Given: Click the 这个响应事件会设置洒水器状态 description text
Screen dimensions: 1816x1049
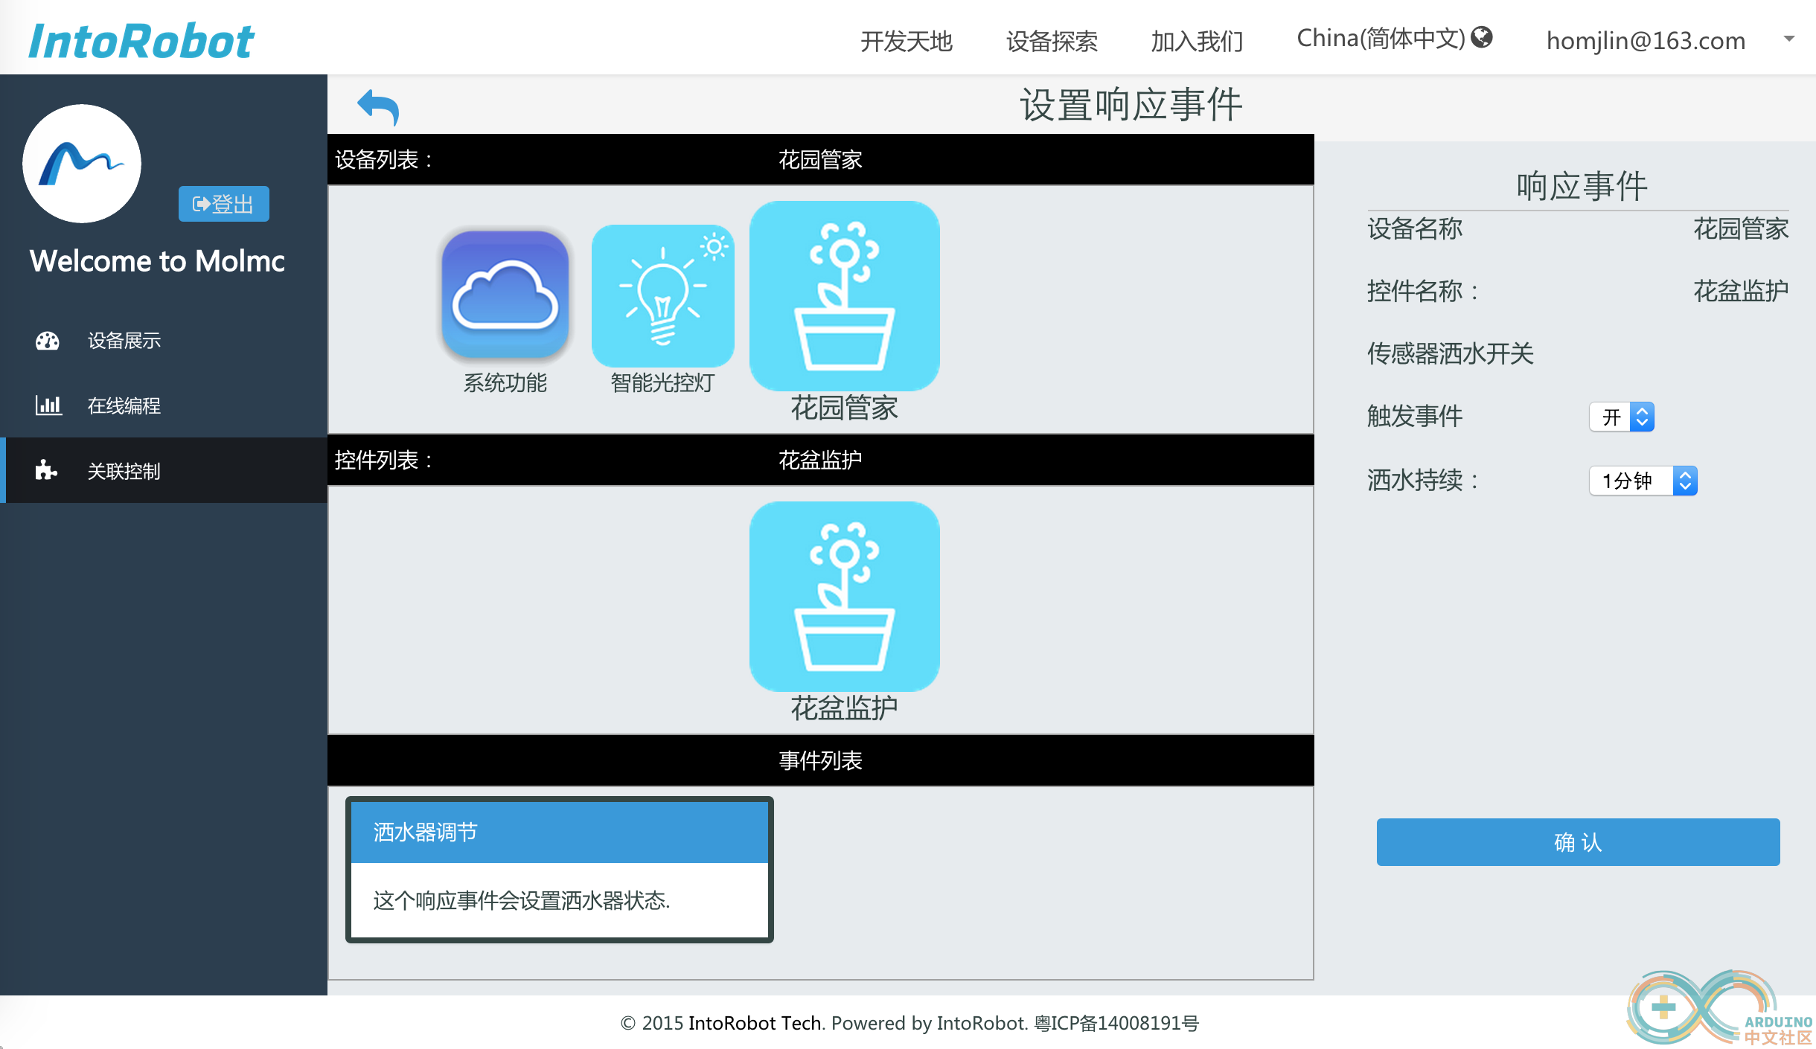Looking at the screenshot, I should tap(522, 901).
